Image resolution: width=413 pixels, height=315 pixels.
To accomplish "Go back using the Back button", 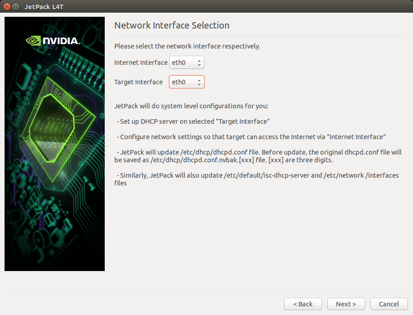I will (x=303, y=304).
